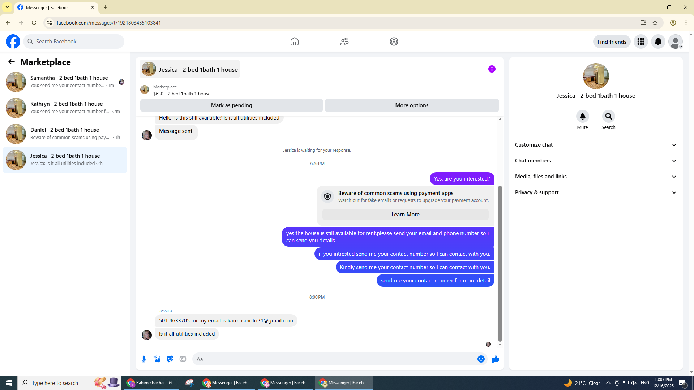The width and height of the screenshot is (694, 390).
Task: Click the taskbar volume icon
Action: tap(634, 383)
